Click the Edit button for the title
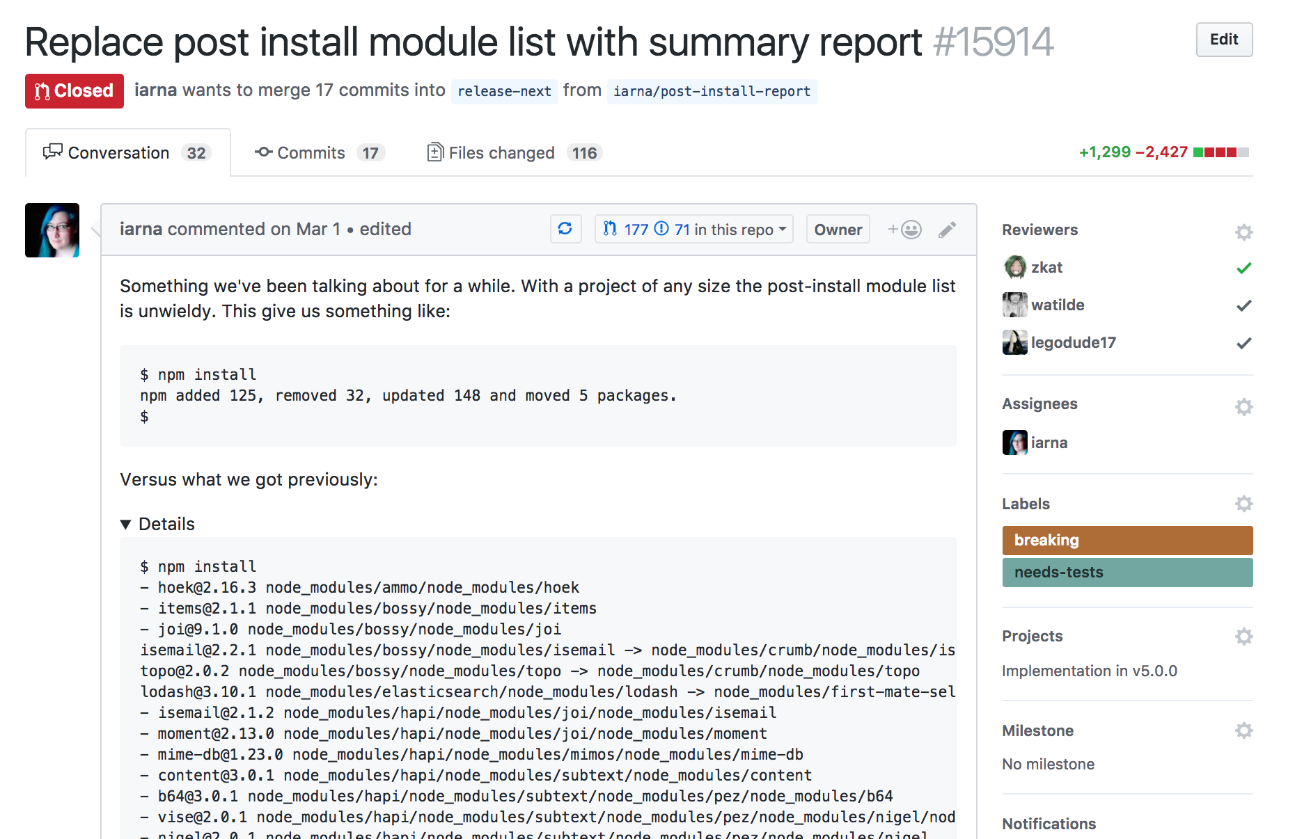This screenshot has width=1295, height=839. pos(1223,40)
